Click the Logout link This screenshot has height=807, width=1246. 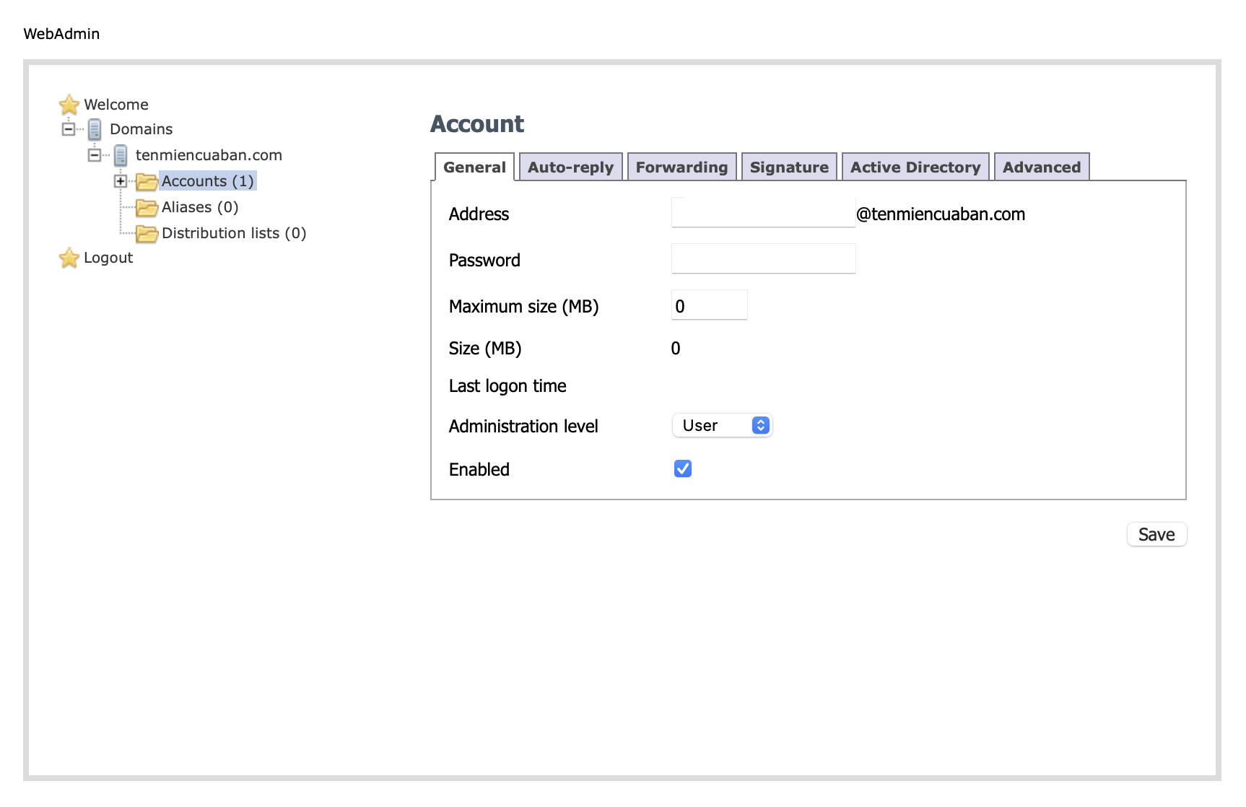point(108,258)
